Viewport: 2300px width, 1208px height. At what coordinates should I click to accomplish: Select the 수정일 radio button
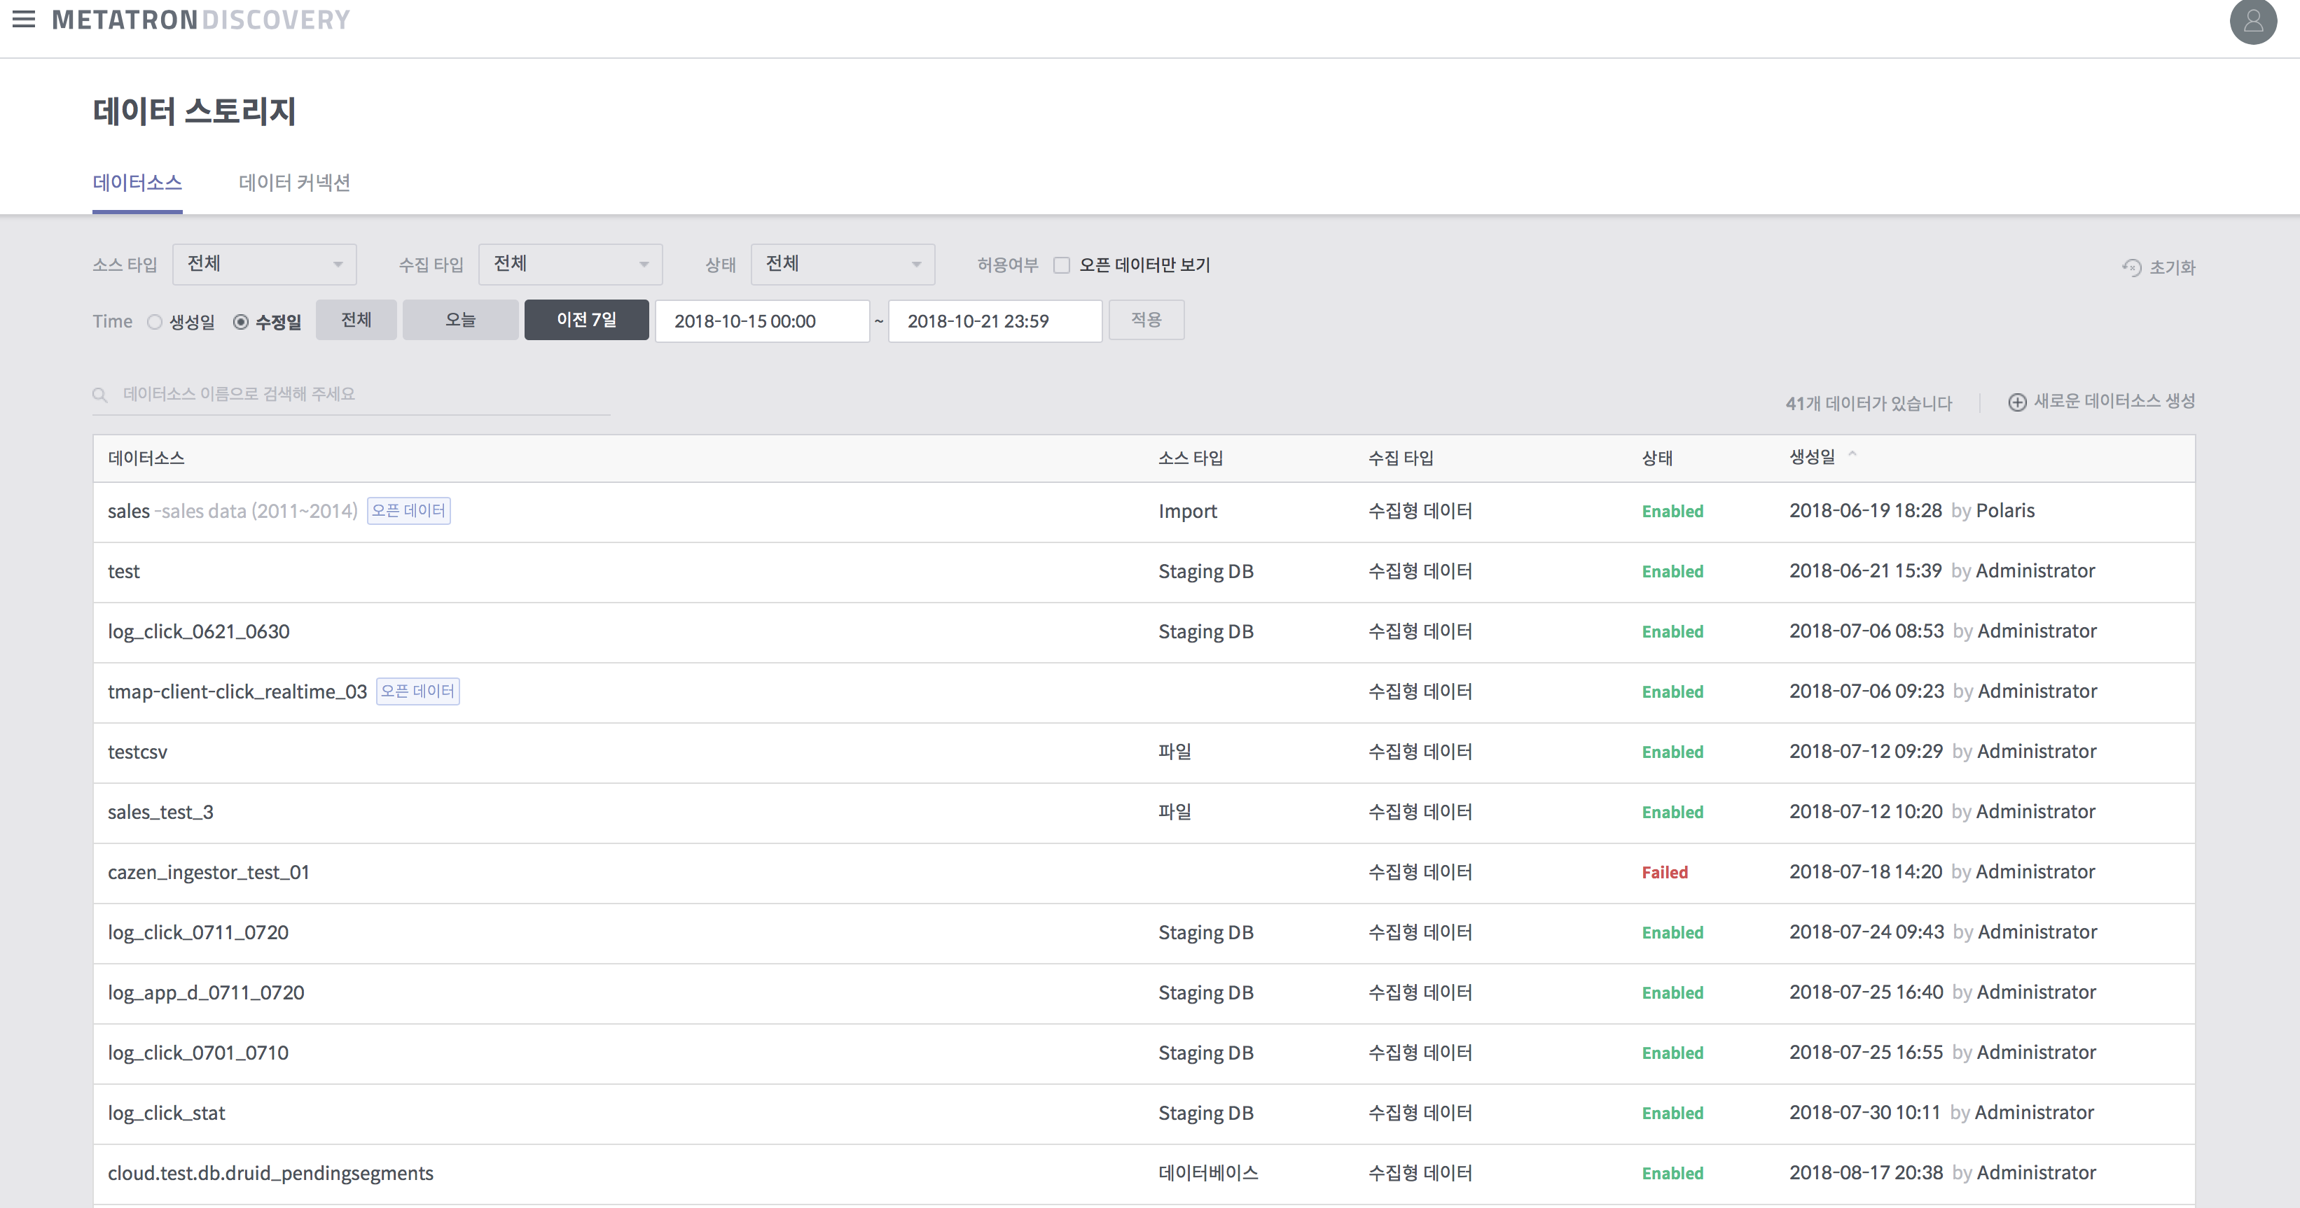pos(241,321)
